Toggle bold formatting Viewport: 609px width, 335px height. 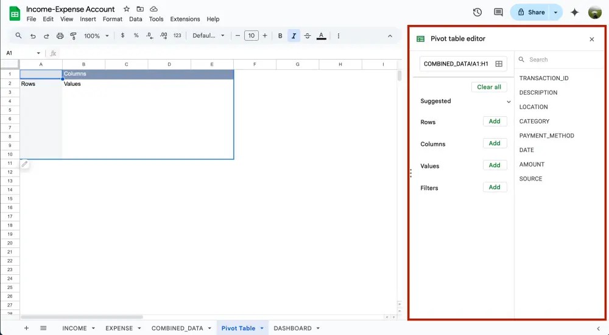280,36
